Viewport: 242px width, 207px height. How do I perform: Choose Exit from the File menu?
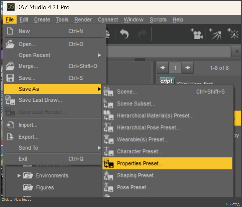(53, 159)
